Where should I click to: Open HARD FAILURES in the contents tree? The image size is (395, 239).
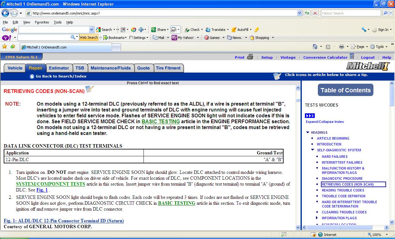(x=335, y=157)
